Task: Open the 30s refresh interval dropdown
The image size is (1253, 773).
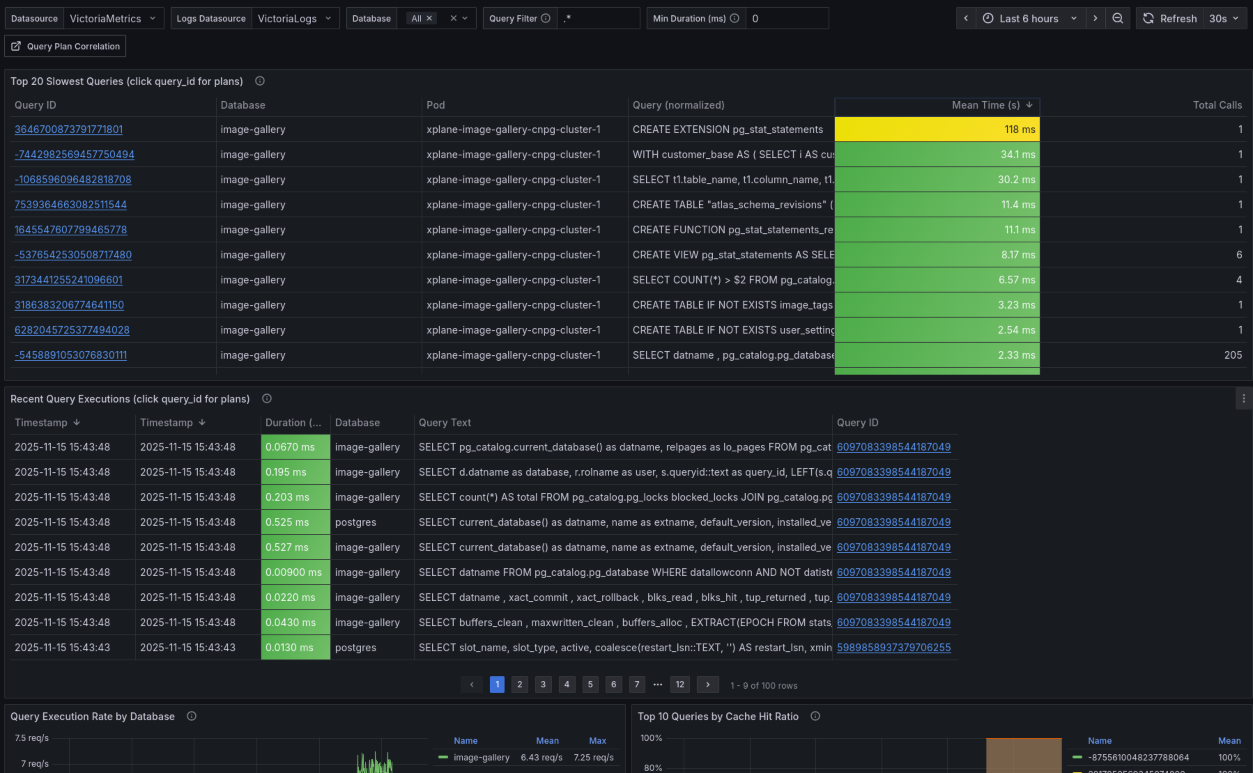Action: pyautogui.click(x=1224, y=18)
